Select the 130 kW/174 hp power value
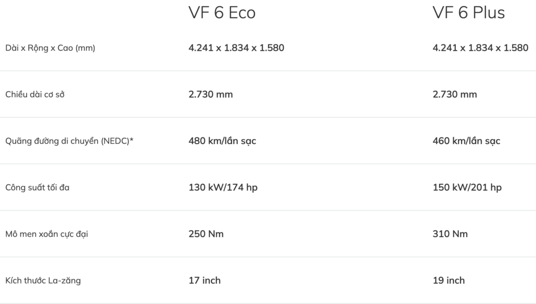The image size is (536, 304). tap(222, 188)
